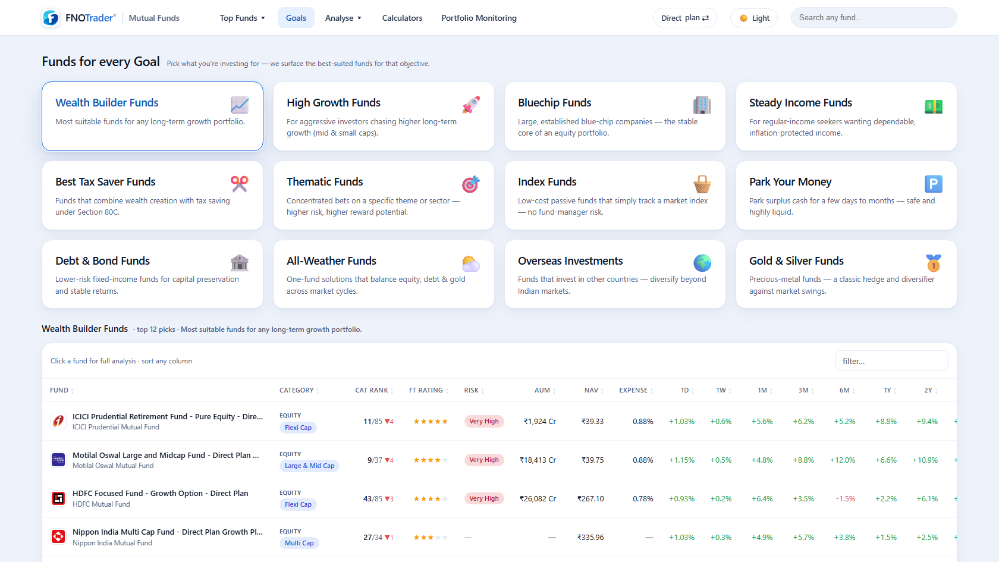999x562 pixels.
Task: Click the Overseas Investments globe icon
Action: 702,263
